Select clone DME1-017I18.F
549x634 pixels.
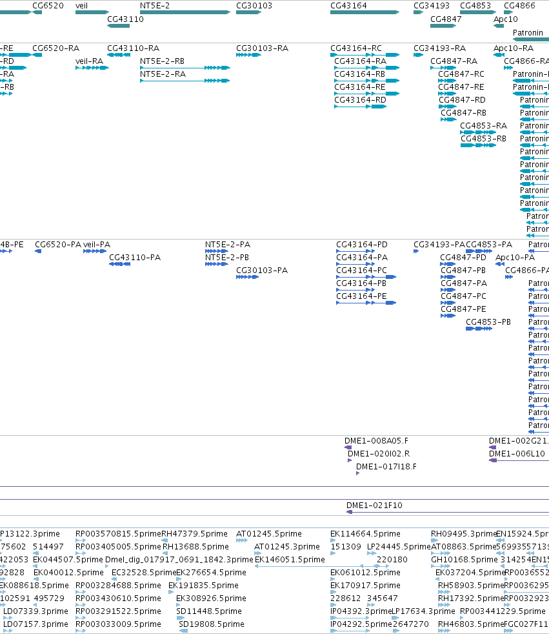pyautogui.click(x=386, y=467)
